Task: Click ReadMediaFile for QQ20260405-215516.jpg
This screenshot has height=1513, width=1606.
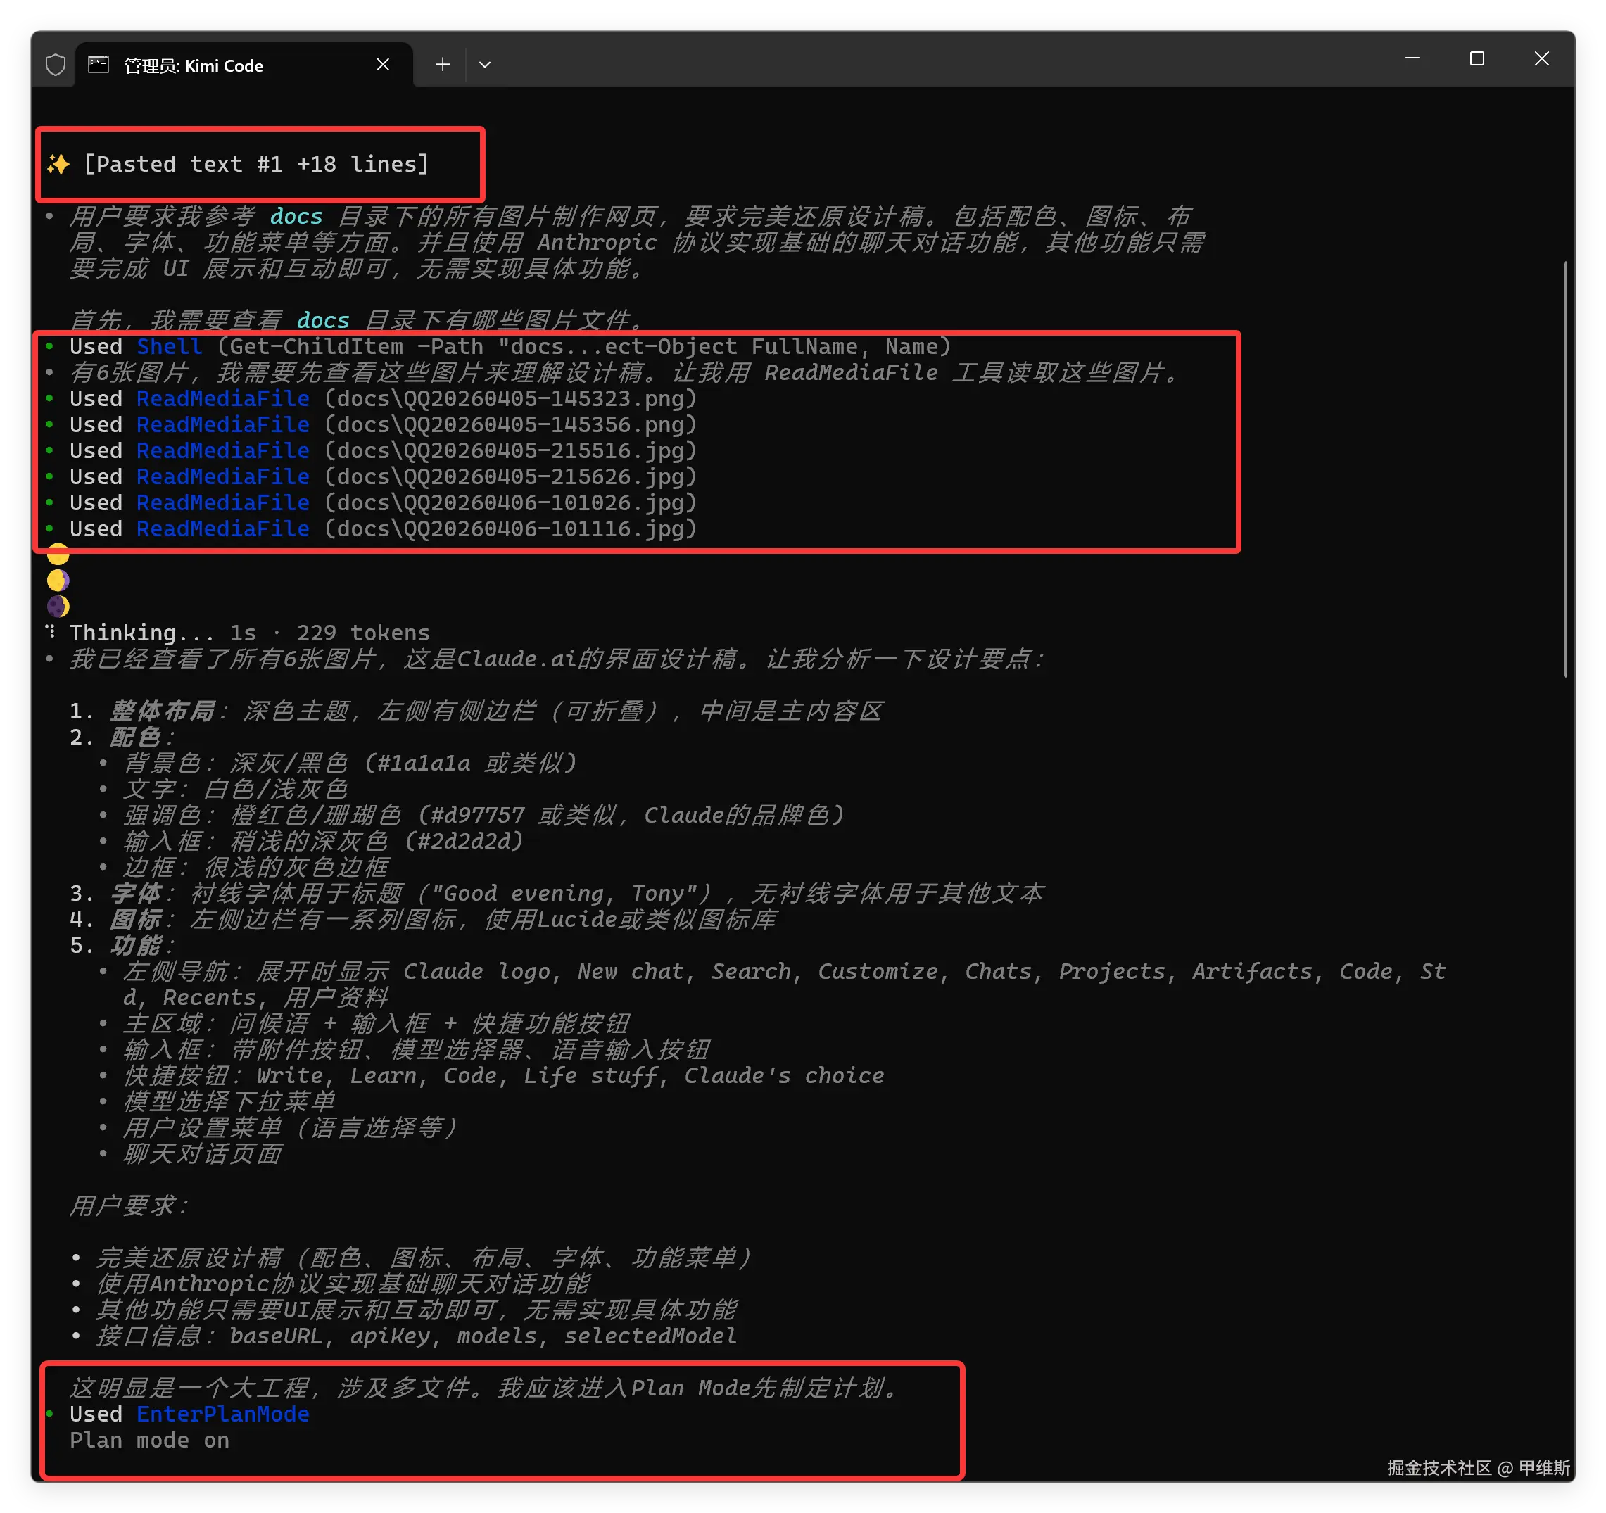Action: point(222,451)
